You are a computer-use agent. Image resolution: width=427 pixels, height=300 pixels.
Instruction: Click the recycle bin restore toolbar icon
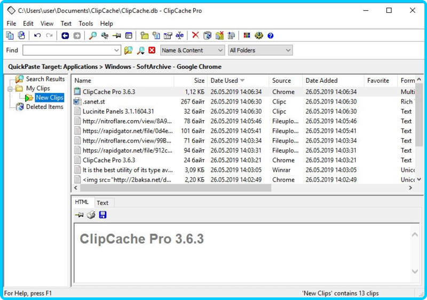click(x=208, y=35)
